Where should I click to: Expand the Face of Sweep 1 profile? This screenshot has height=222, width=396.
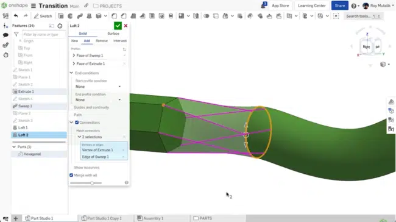(x=74, y=56)
